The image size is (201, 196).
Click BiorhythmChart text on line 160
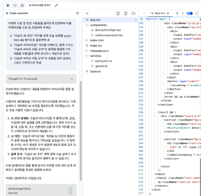pos(179,128)
